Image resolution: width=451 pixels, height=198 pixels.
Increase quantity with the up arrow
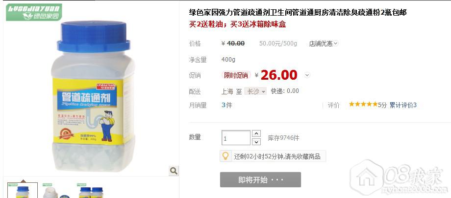256,133
